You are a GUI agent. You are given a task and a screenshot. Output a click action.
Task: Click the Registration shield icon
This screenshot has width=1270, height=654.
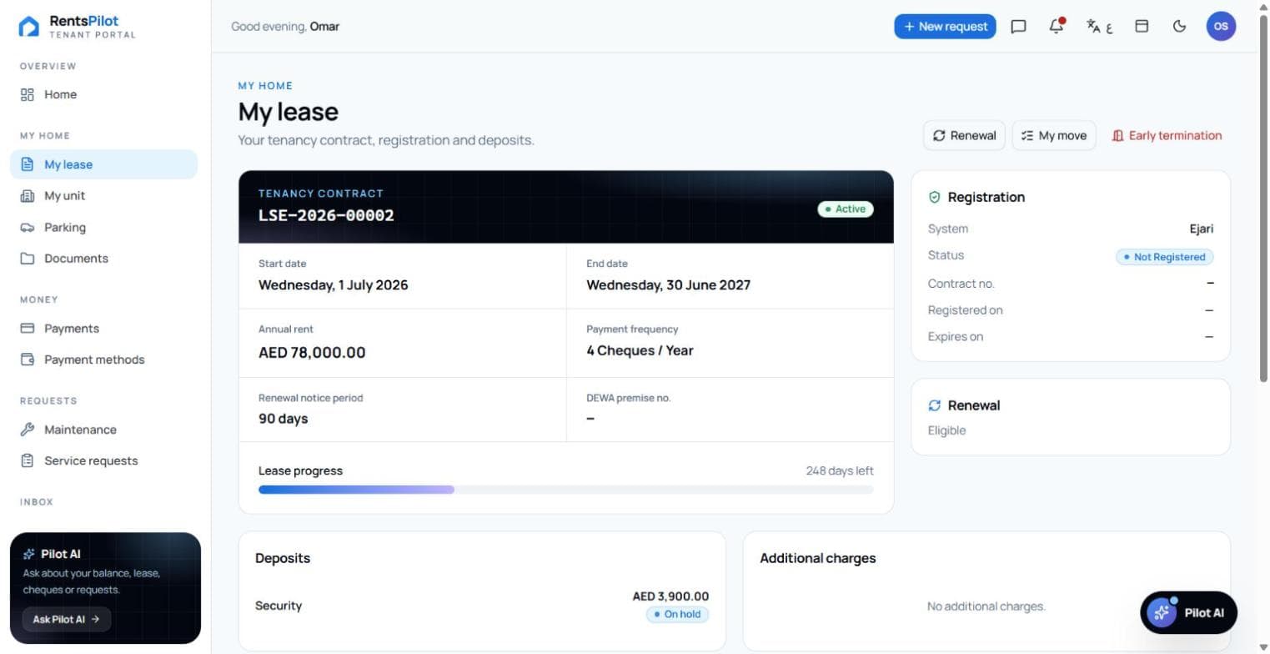tap(934, 198)
